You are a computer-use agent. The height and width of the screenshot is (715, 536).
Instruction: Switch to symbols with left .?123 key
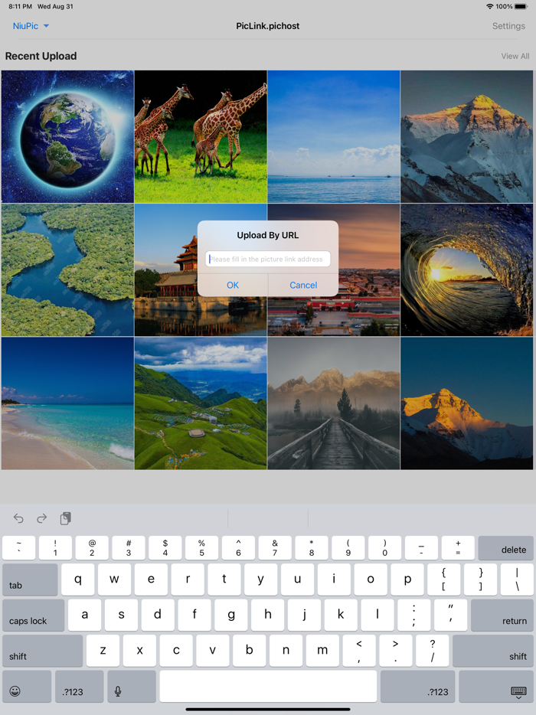[x=80, y=686]
